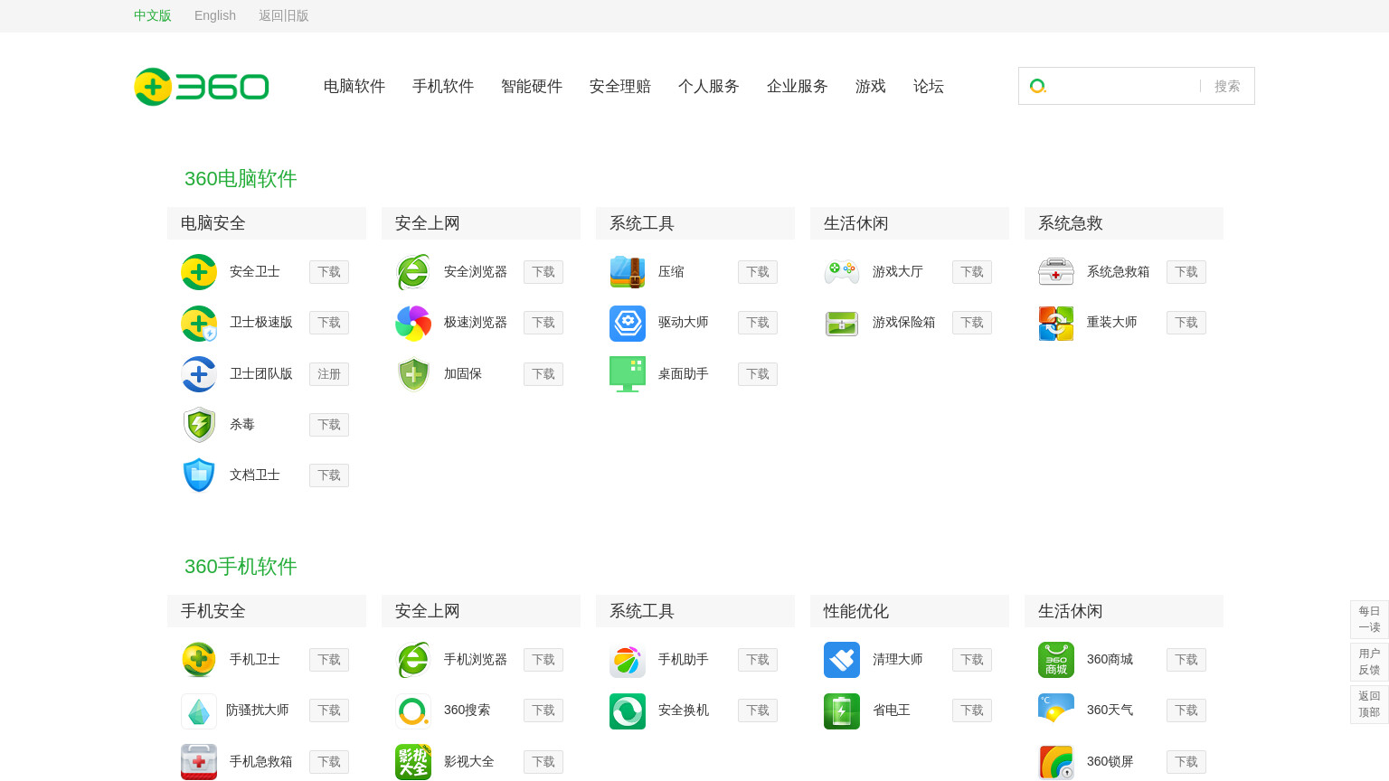Download 安全浏览器
This screenshot has height=781, width=1389.
pyautogui.click(x=543, y=272)
